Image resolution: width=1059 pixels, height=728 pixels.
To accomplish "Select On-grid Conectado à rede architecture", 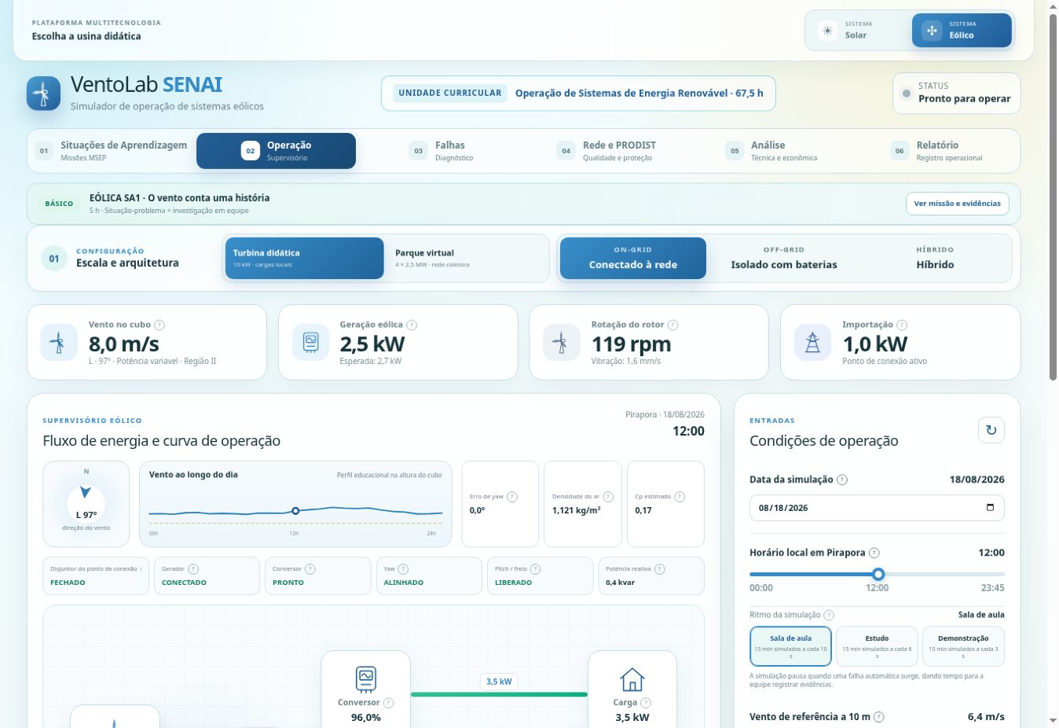I will [x=633, y=258].
